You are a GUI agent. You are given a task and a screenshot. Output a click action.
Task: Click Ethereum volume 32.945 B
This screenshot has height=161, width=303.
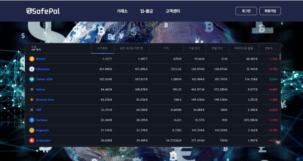[x=252, y=69]
